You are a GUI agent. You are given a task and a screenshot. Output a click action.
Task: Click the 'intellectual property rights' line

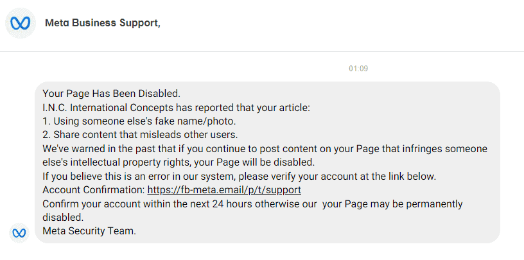tap(179, 162)
